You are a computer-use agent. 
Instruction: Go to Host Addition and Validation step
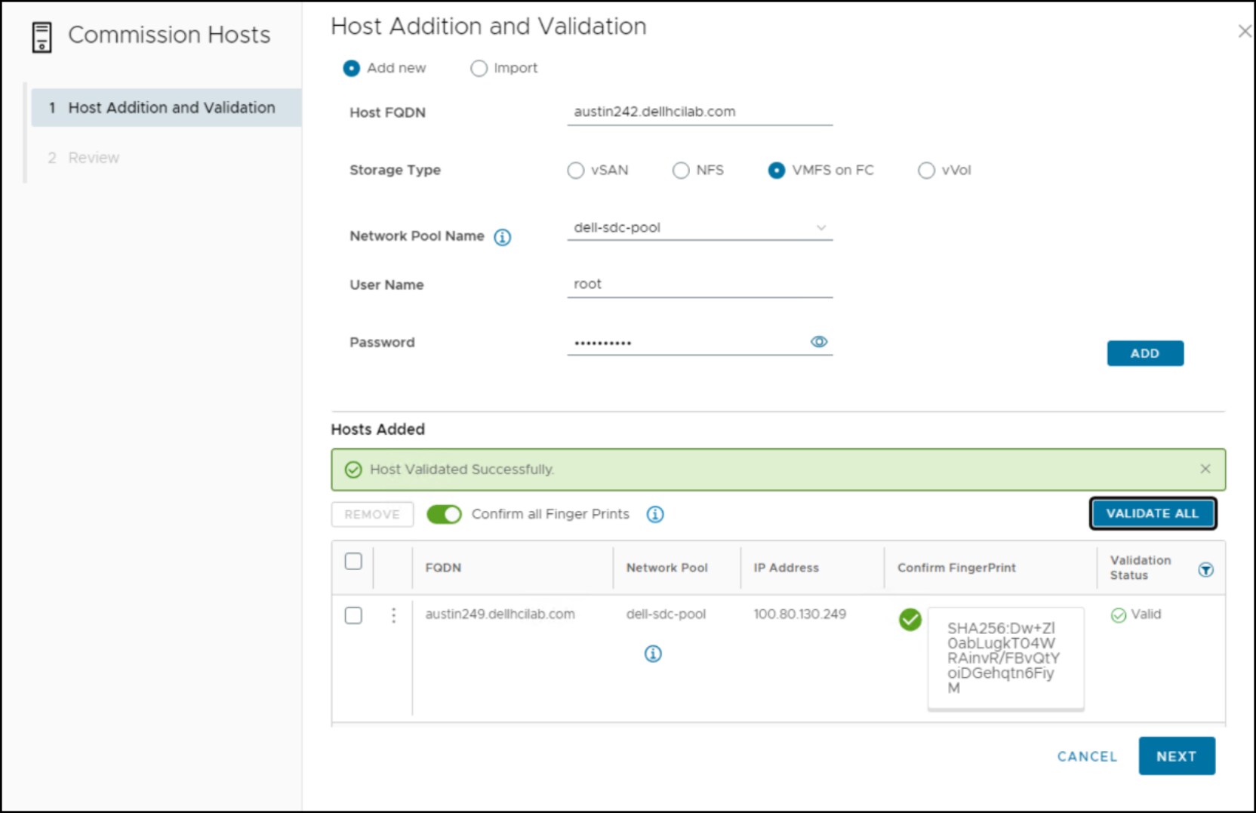(166, 108)
